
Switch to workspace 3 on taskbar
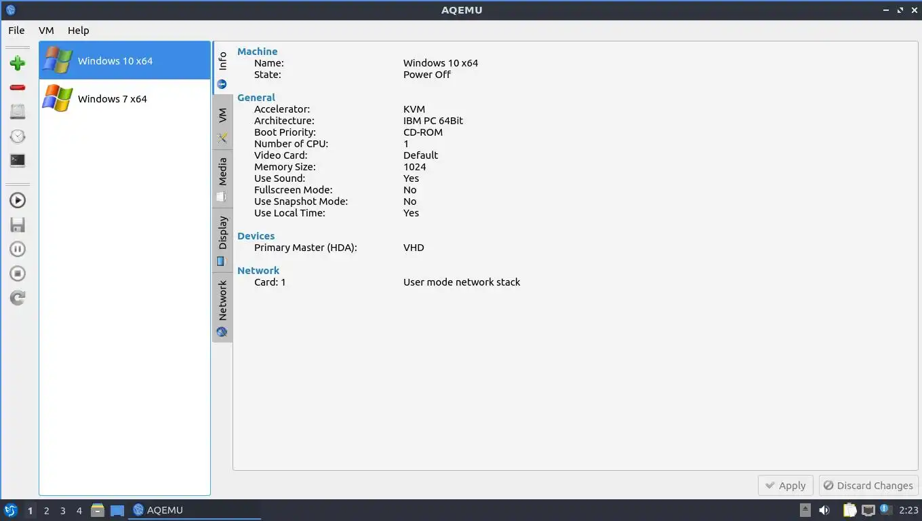tap(63, 511)
